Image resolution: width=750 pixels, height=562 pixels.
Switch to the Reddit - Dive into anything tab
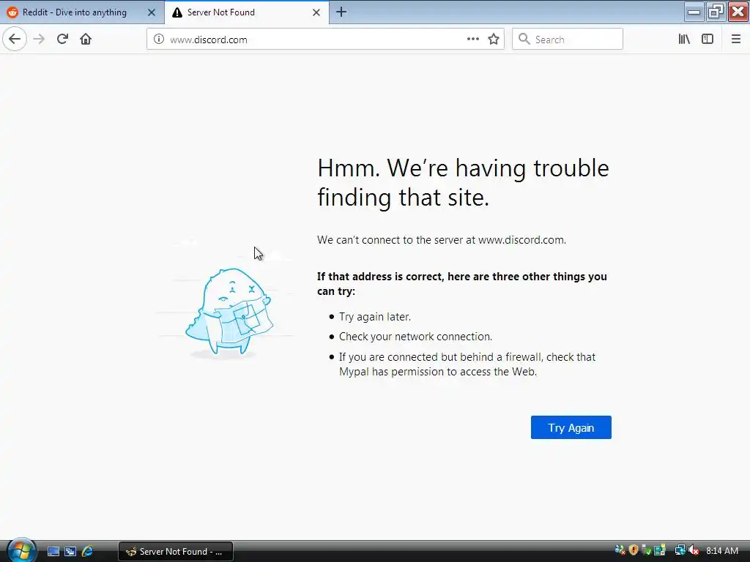(x=82, y=12)
